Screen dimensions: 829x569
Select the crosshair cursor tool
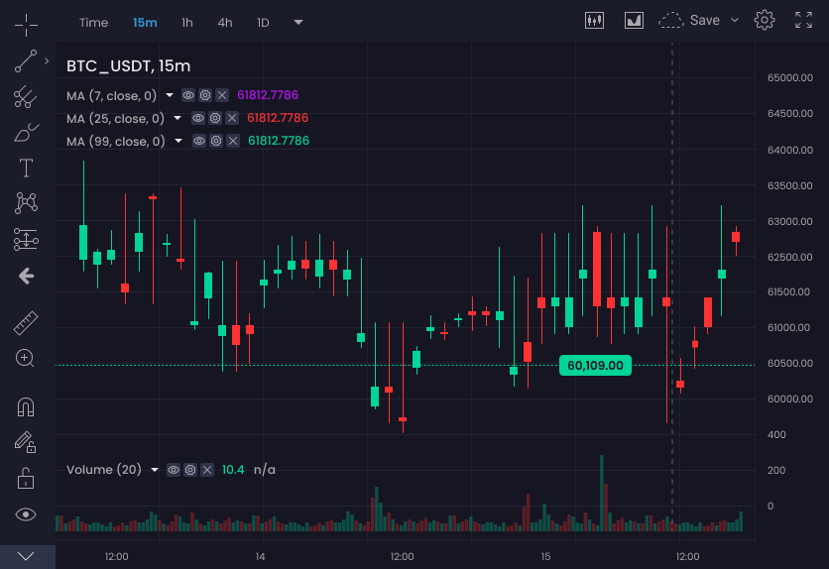point(26,22)
